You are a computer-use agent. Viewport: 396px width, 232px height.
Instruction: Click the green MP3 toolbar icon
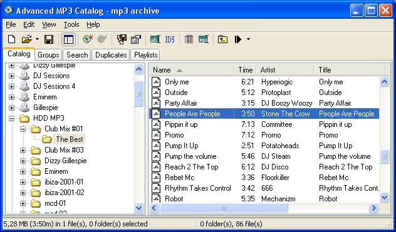pos(203,39)
